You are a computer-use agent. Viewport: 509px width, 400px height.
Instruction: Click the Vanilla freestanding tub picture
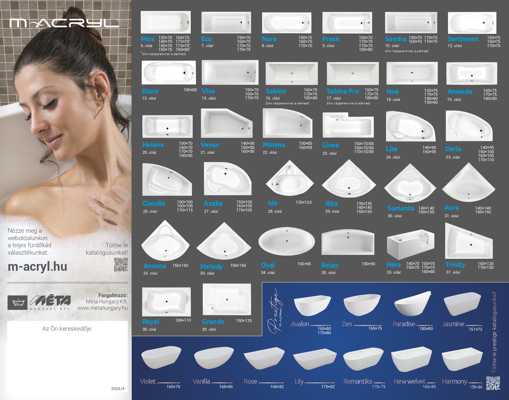click(x=214, y=358)
